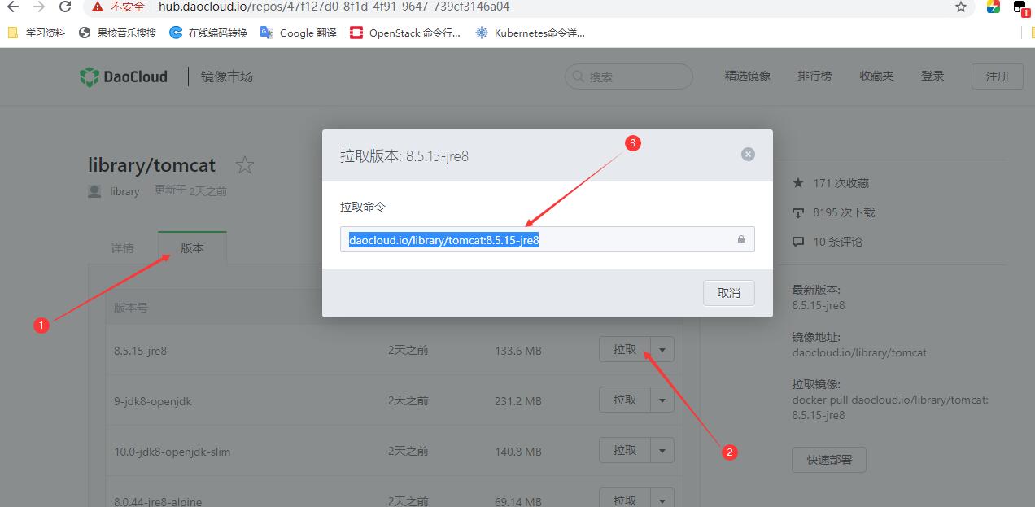Click the not-secure warning triangle icon
1035x507 pixels.
point(98,7)
